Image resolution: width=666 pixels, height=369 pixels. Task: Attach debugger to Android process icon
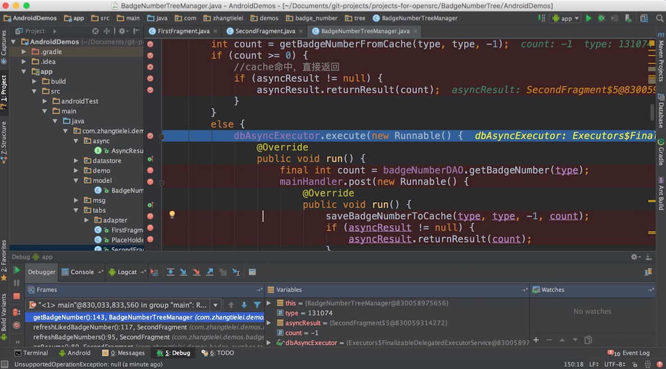[x=628, y=19]
